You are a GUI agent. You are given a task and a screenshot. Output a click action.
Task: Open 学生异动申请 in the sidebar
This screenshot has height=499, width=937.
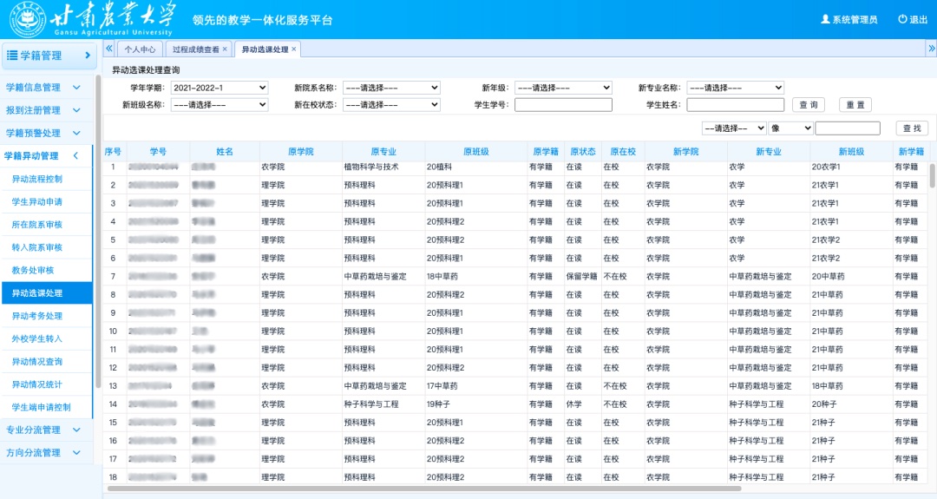click(x=37, y=202)
